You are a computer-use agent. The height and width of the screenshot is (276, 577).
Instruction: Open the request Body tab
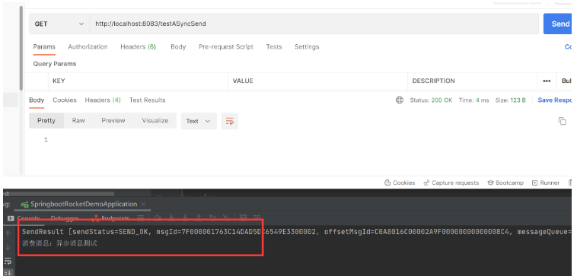pyautogui.click(x=178, y=46)
